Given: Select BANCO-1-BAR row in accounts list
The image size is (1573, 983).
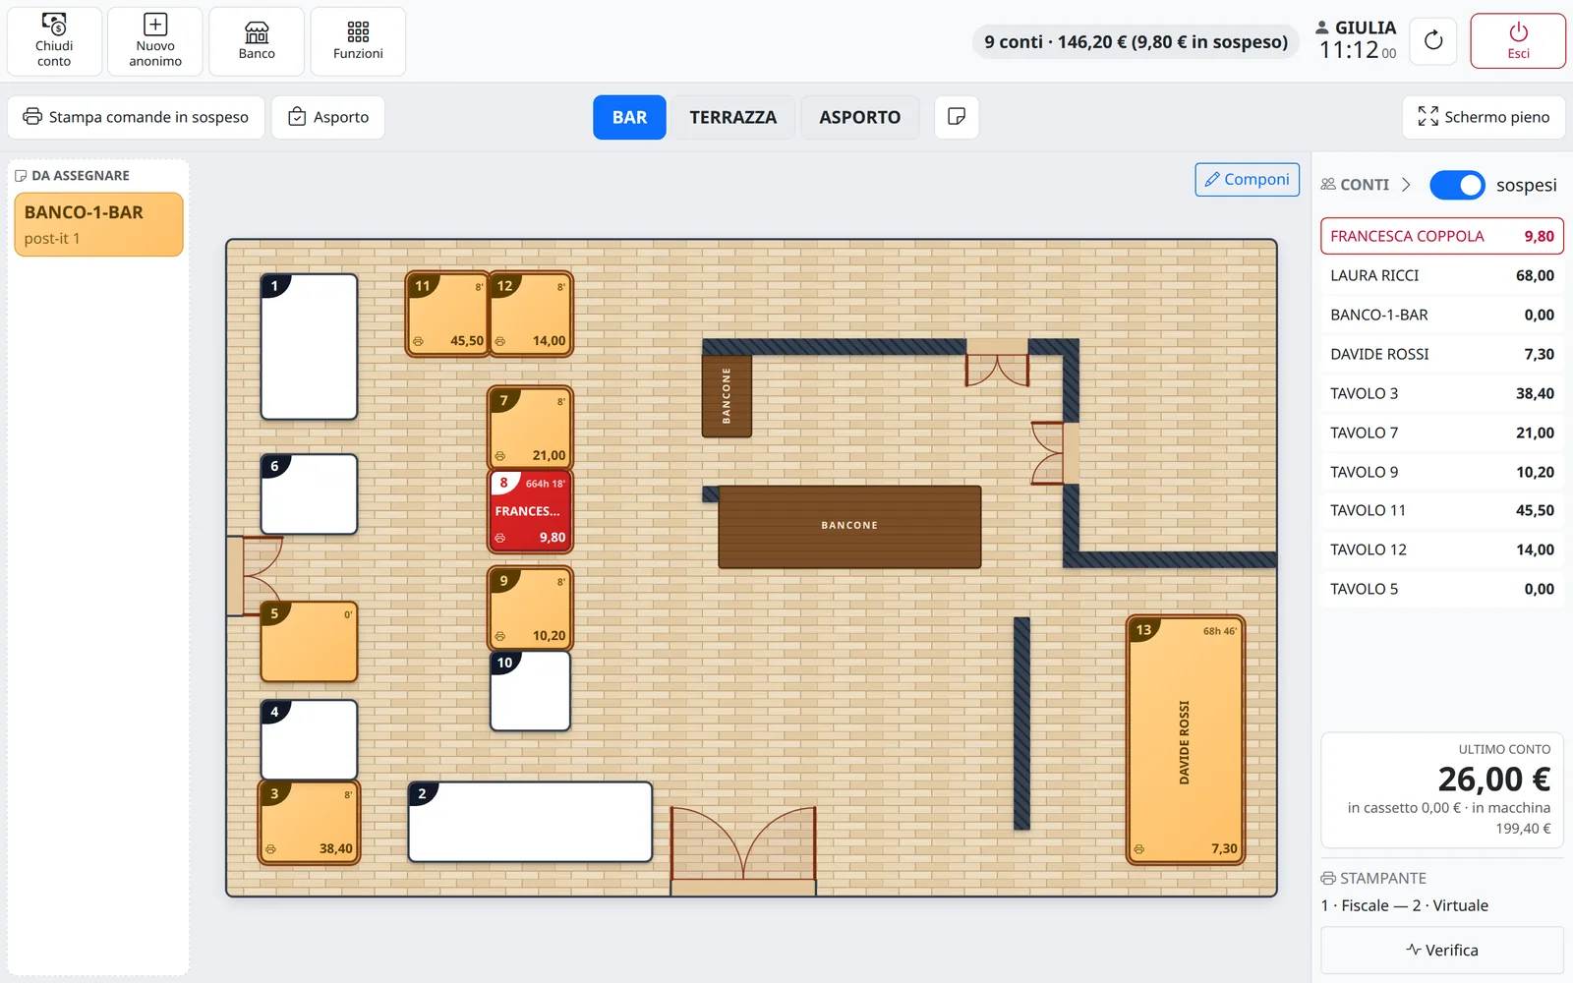Looking at the screenshot, I should [x=1442, y=315].
